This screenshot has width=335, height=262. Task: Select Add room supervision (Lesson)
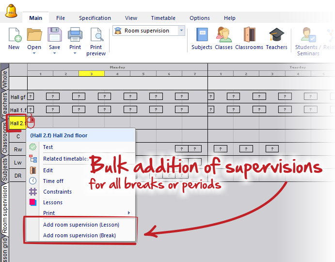coord(81,225)
